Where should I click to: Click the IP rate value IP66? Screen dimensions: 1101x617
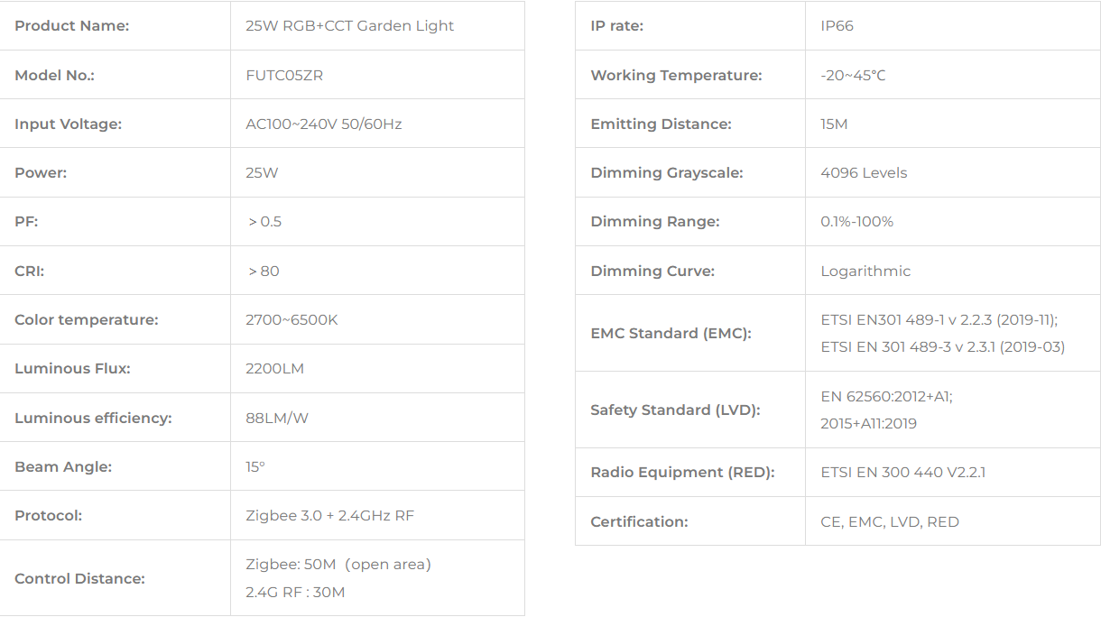coord(837,26)
